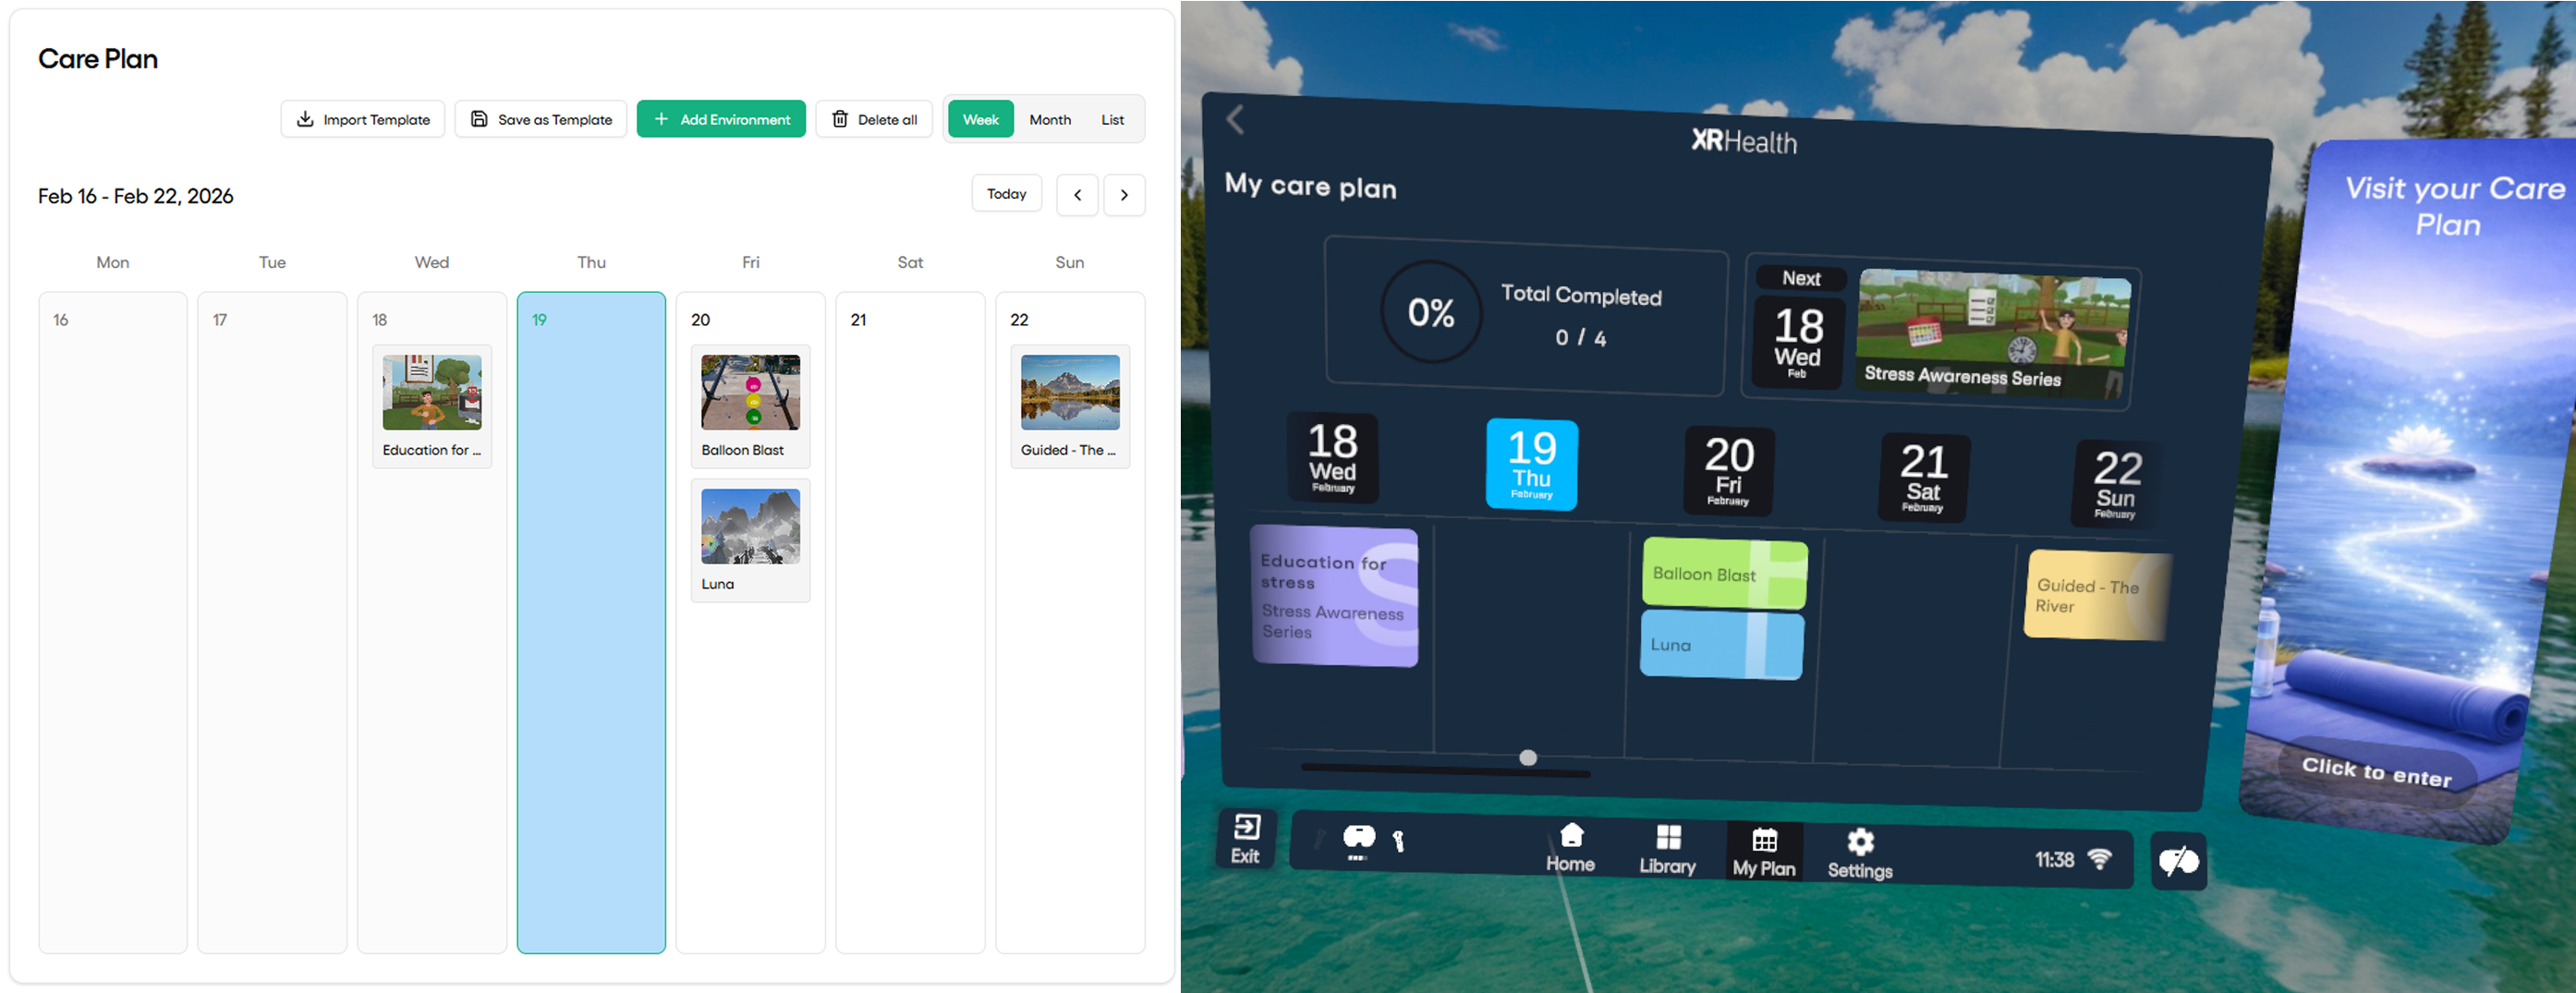
Task: Click Save as Template
Action: pyautogui.click(x=541, y=119)
